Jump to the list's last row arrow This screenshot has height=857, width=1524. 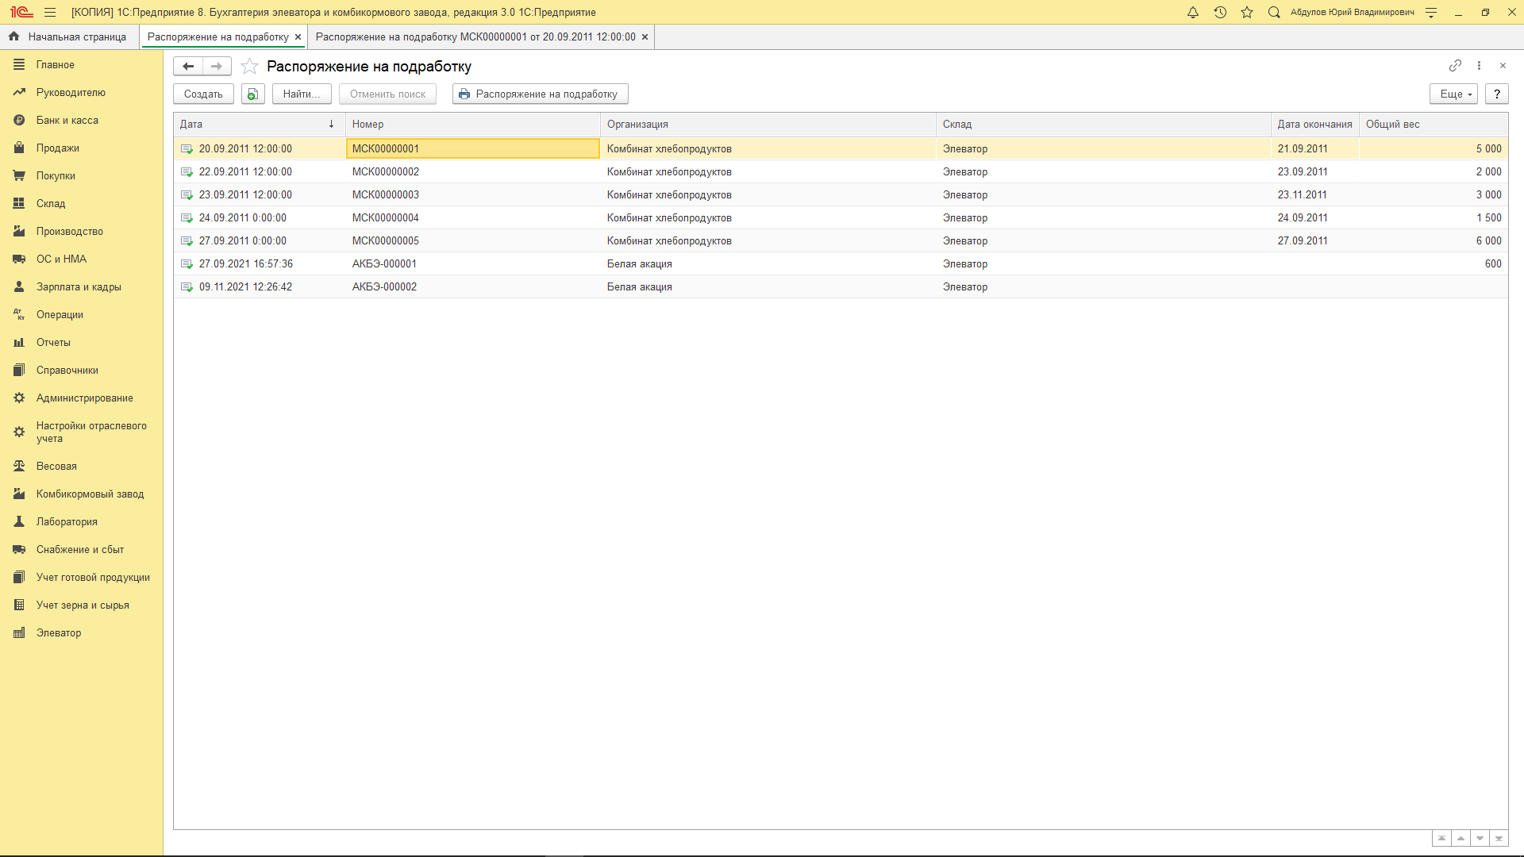click(1499, 839)
